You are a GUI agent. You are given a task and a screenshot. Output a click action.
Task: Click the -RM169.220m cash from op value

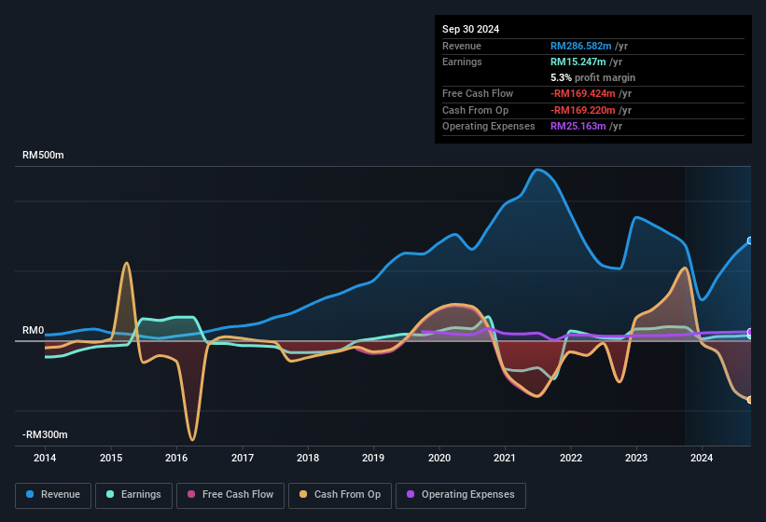[582, 110]
